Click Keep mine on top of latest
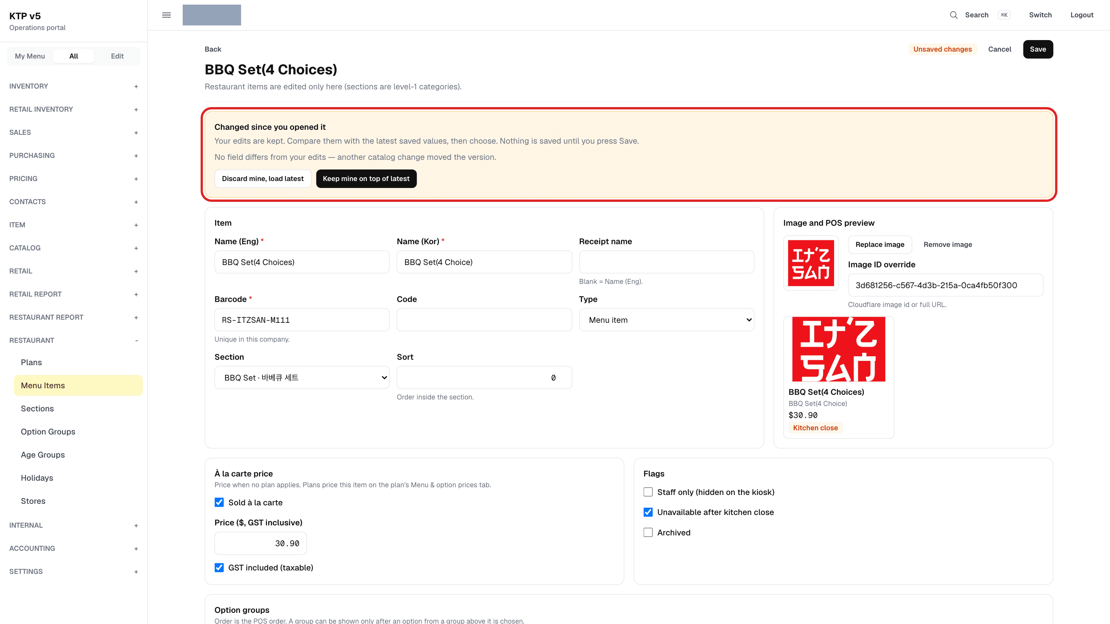The width and height of the screenshot is (1110, 624). [x=366, y=179]
